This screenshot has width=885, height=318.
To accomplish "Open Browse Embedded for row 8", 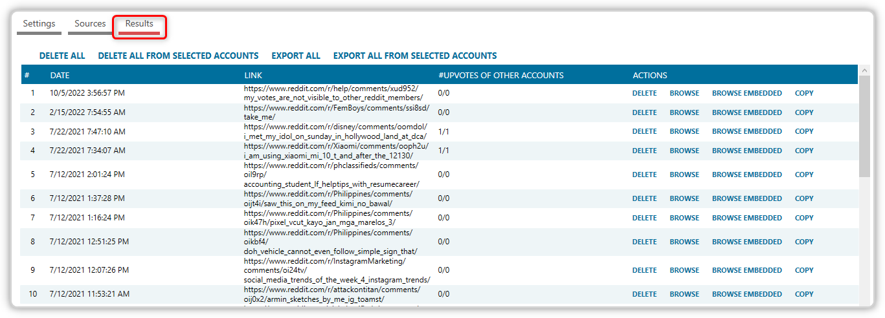I will (x=747, y=242).
